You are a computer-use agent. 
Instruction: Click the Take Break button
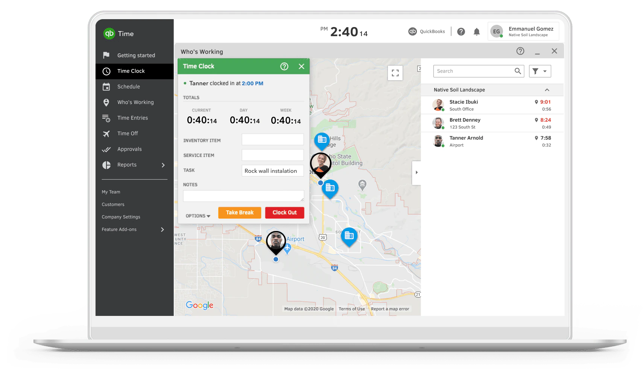[239, 213]
